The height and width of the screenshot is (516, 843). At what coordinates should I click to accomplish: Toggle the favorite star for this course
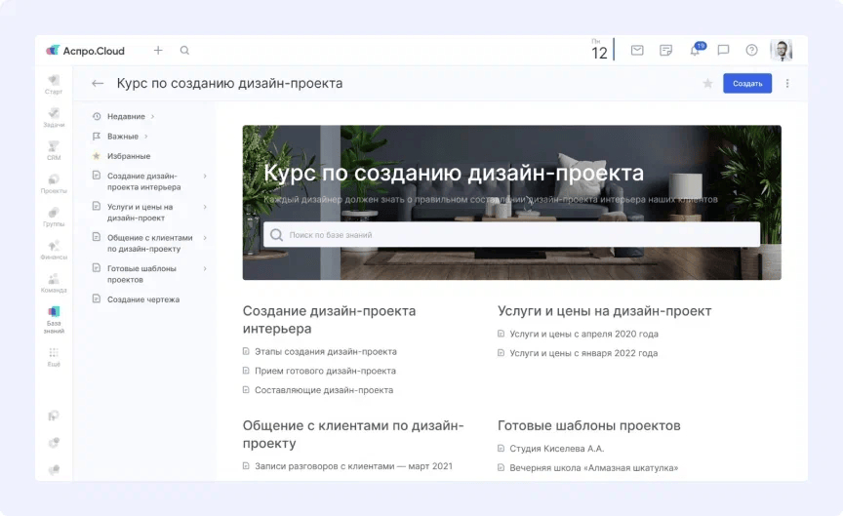[707, 84]
